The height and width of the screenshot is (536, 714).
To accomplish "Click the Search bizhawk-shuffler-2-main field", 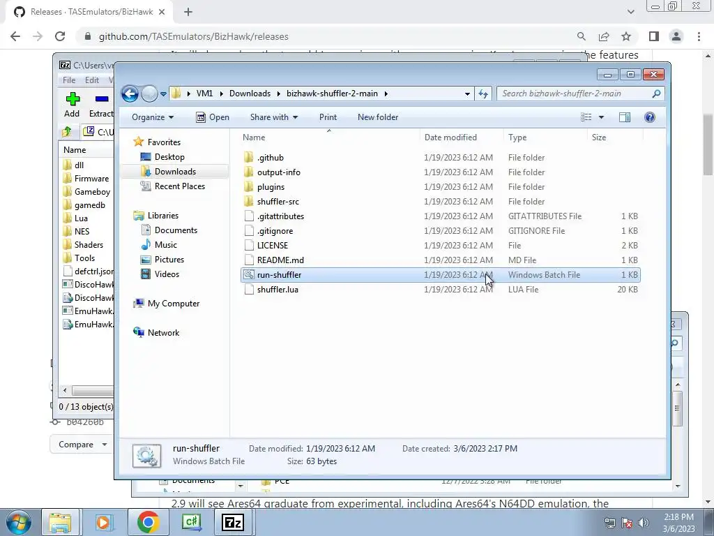I will [x=581, y=94].
